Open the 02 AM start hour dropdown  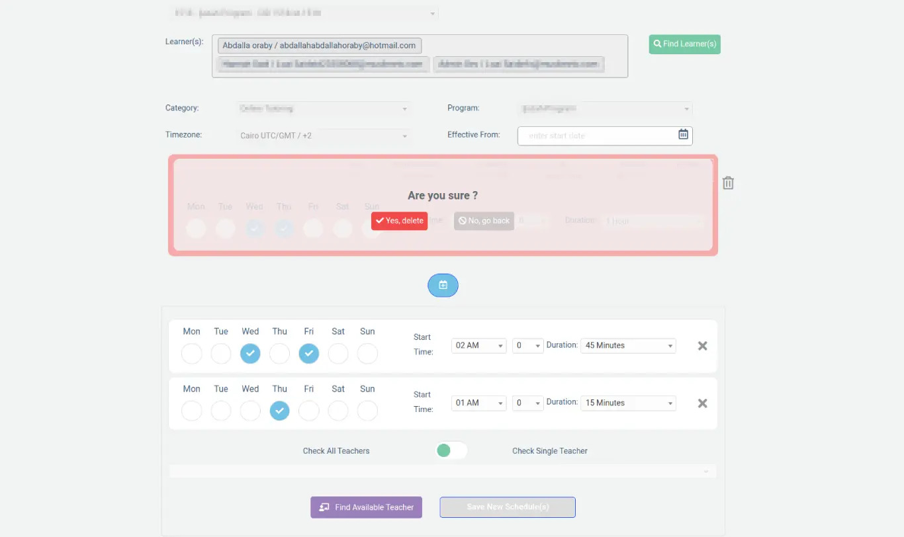pos(478,346)
